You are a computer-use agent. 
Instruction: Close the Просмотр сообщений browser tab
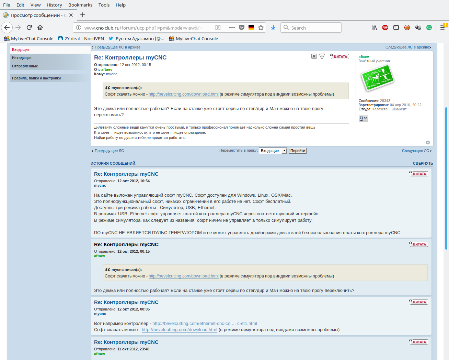click(x=71, y=15)
